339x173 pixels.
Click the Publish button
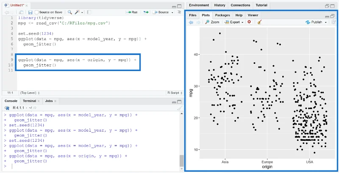(314, 22)
